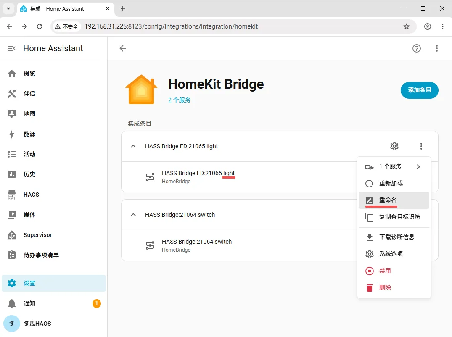Open 媒体 media browser

pos(54,215)
